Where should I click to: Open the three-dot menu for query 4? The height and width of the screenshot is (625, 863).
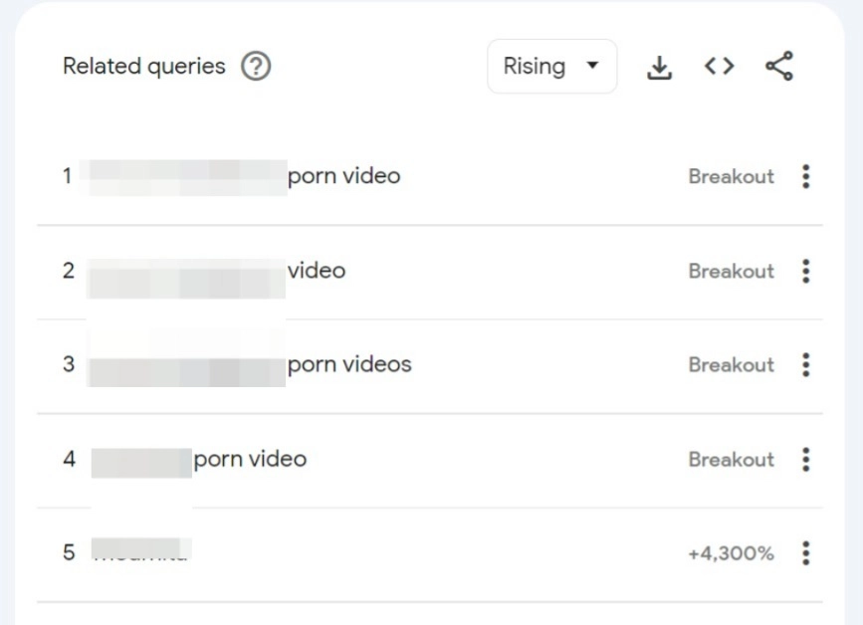tap(805, 460)
